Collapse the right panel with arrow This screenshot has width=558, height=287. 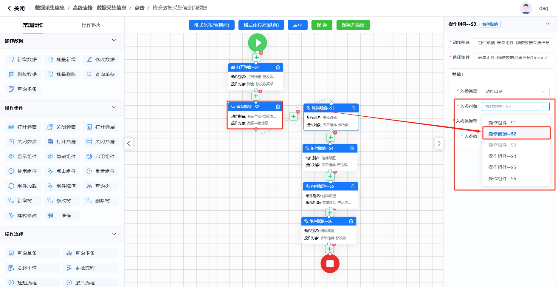pos(439,143)
